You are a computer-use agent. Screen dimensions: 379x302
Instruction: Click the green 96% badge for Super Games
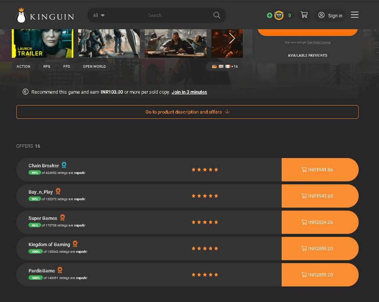35,225
